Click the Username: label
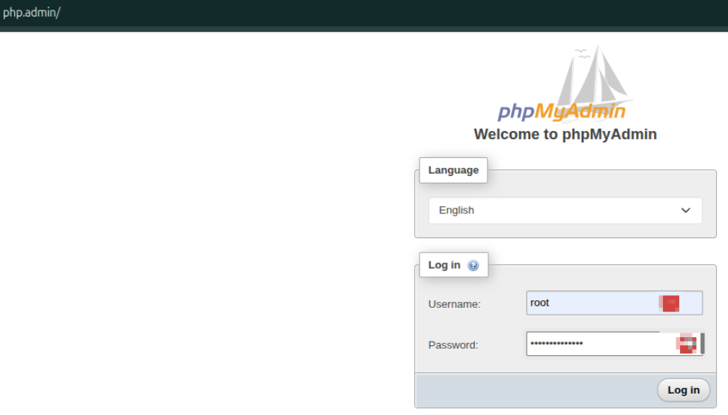This screenshot has height=415, width=728. pyautogui.click(x=454, y=304)
